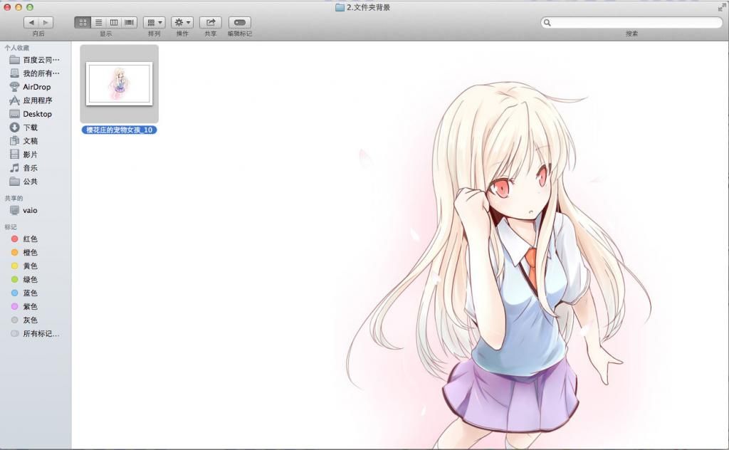Open the 操作 gear action menu
Image resolution: width=729 pixels, height=450 pixels.
tap(182, 23)
